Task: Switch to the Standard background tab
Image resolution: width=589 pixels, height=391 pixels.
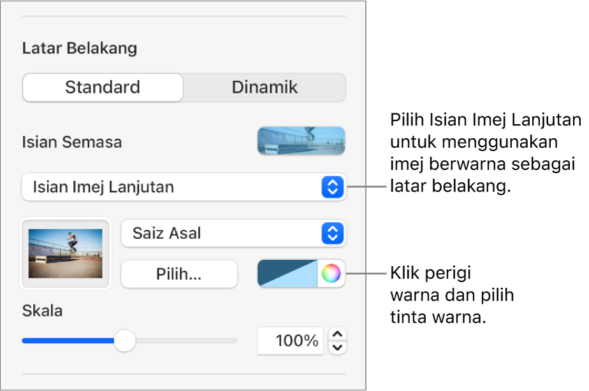Action: [x=103, y=87]
